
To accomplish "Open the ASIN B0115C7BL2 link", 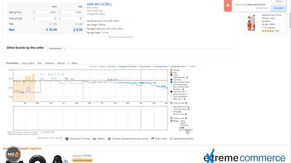I will (99, 4).
